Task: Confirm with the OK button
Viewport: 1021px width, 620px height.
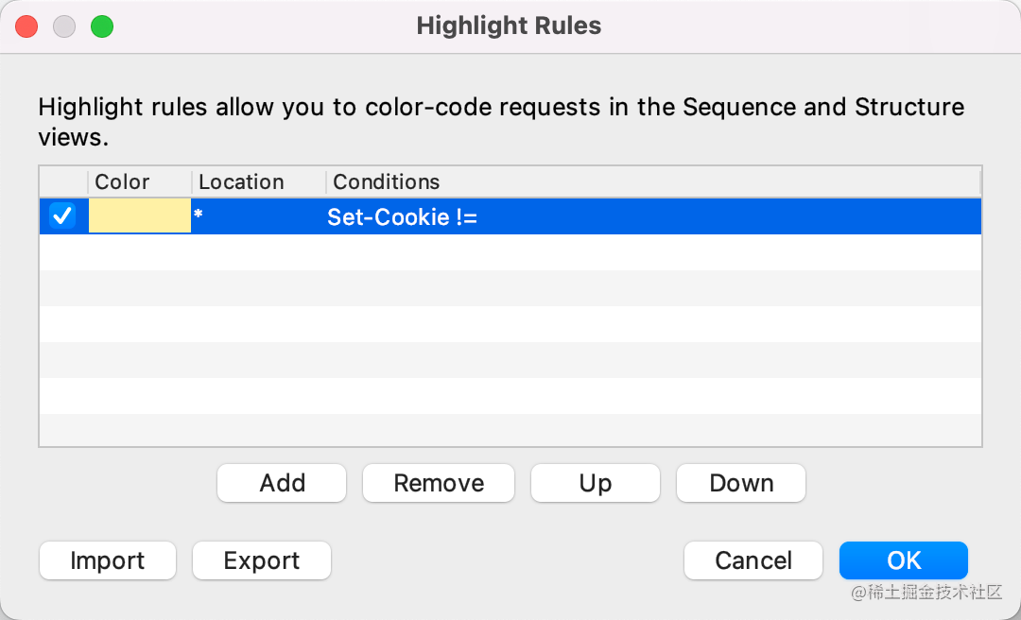Action: tap(903, 560)
